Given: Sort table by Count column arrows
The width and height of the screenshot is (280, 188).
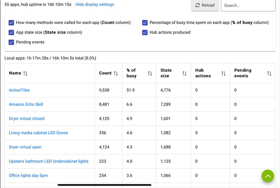Looking at the screenshot, I should 116,73.
